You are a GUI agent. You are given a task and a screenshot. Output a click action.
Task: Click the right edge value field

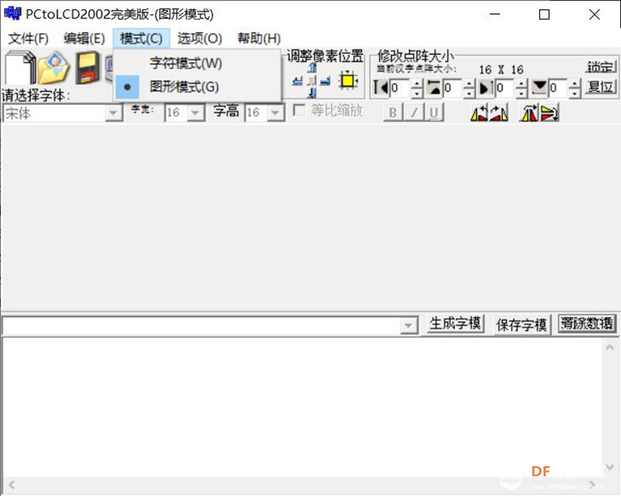pyautogui.click(x=506, y=88)
